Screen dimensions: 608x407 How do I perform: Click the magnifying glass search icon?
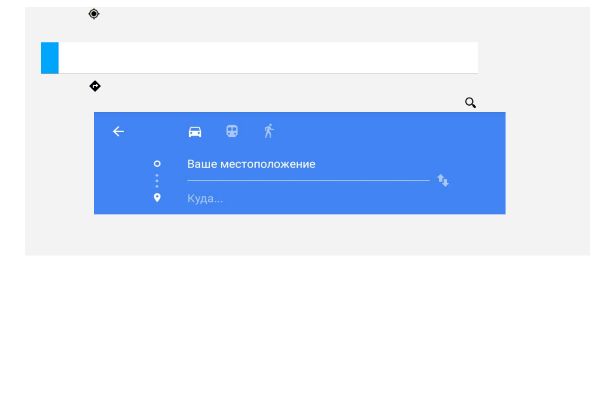click(x=470, y=102)
